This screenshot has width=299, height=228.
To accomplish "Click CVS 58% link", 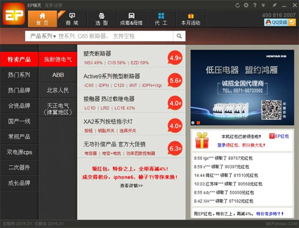I will [117, 63].
